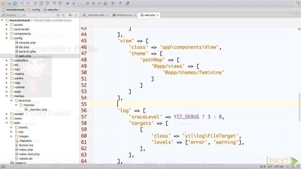Click Scroll from Source target icon
The width and height of the screenshot is (301, 169).
pyautogui.click(x=58, y=15)
